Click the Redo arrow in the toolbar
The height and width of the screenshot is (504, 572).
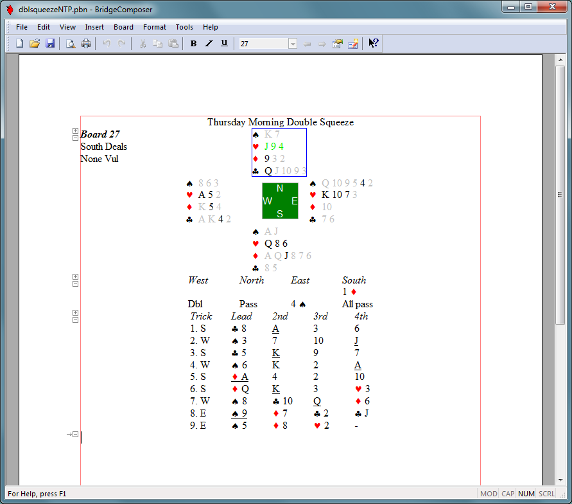(121, 44)
